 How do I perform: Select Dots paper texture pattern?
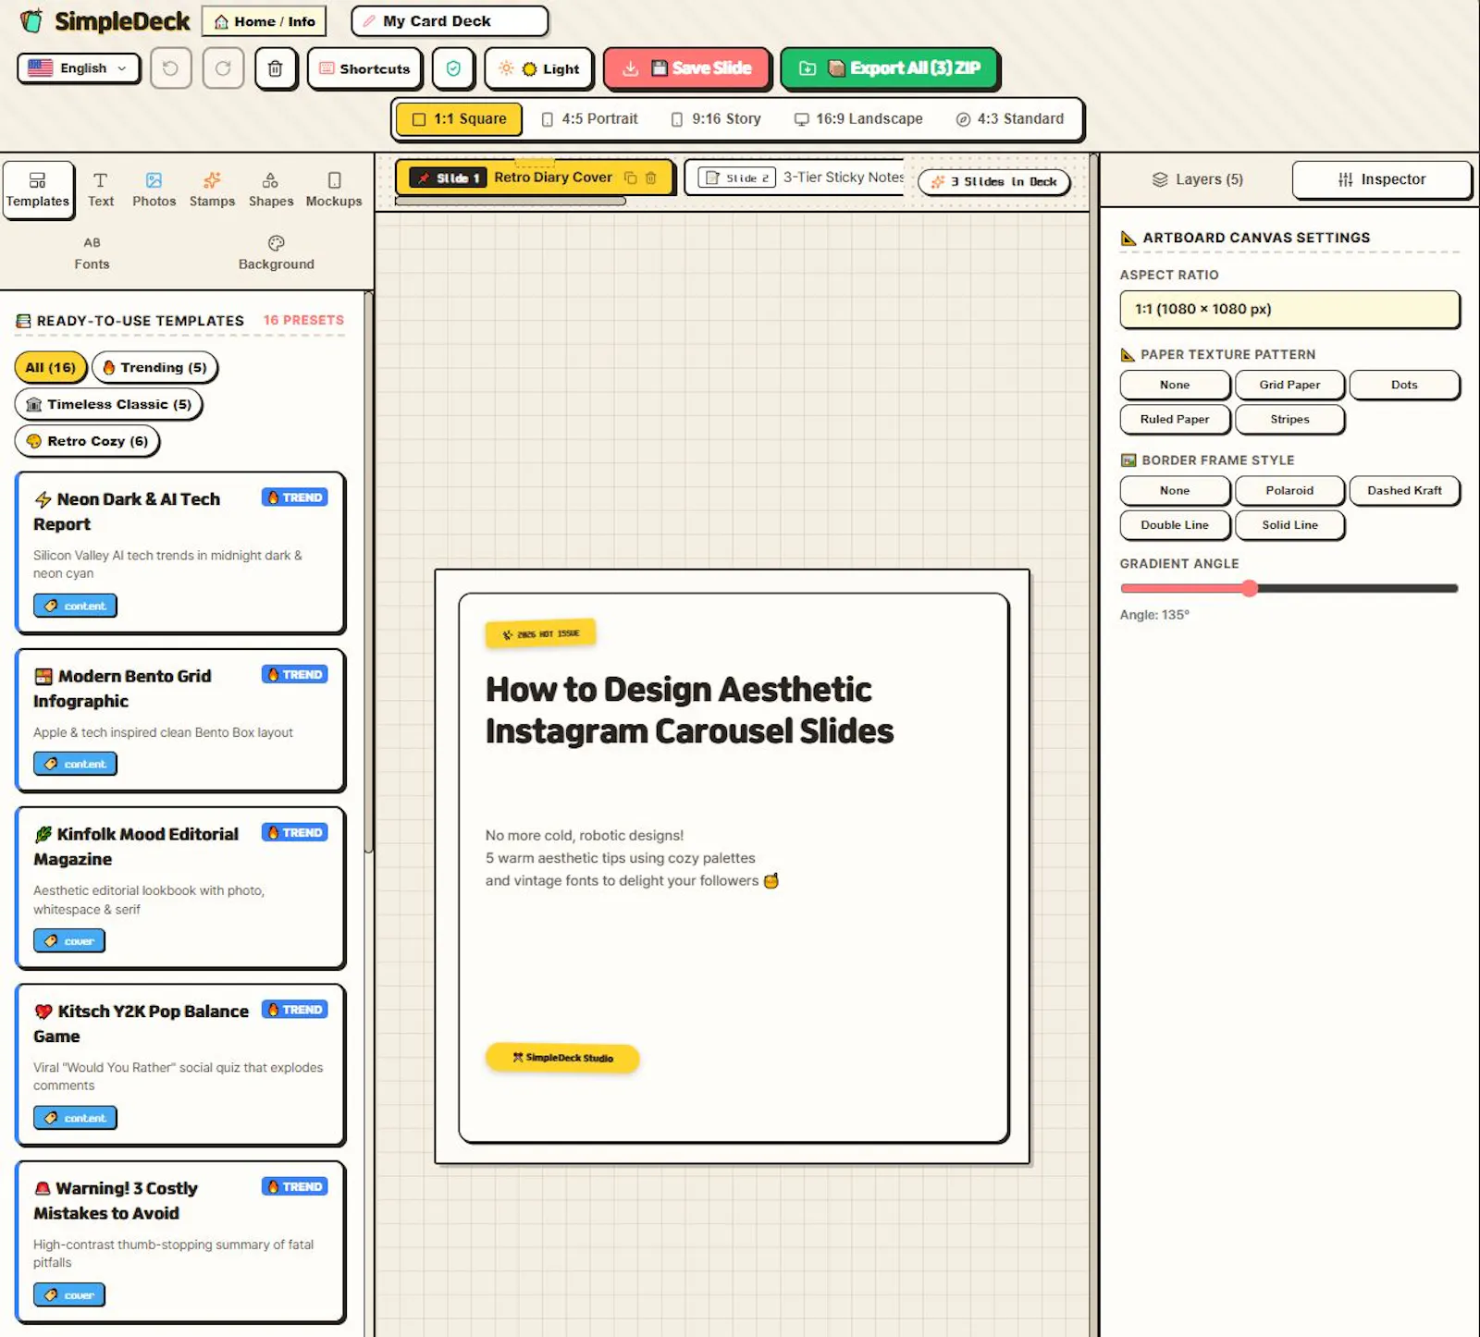click(1404, 385)
